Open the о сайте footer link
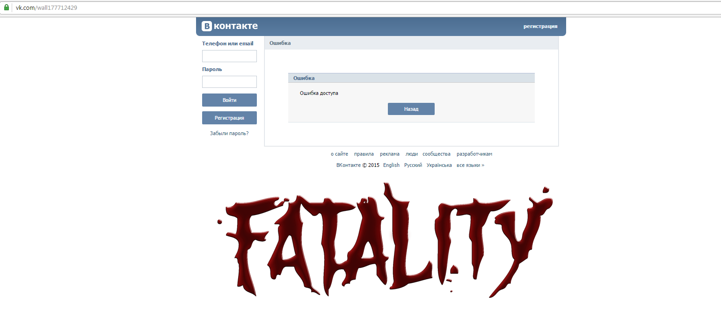This screenshot has width=721, height=331. click(339, 154)
